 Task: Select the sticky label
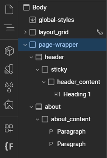59,70
